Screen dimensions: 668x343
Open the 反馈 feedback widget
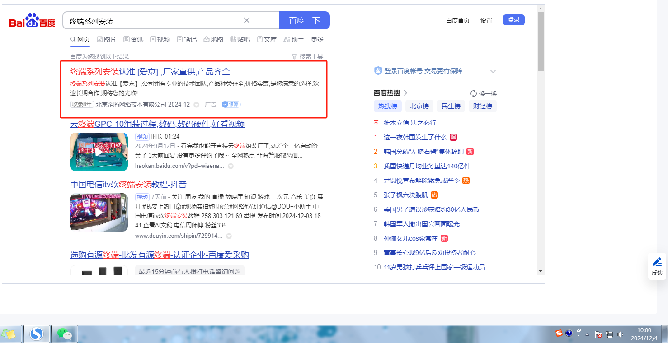pyautogui.click(x=657, y=266)
